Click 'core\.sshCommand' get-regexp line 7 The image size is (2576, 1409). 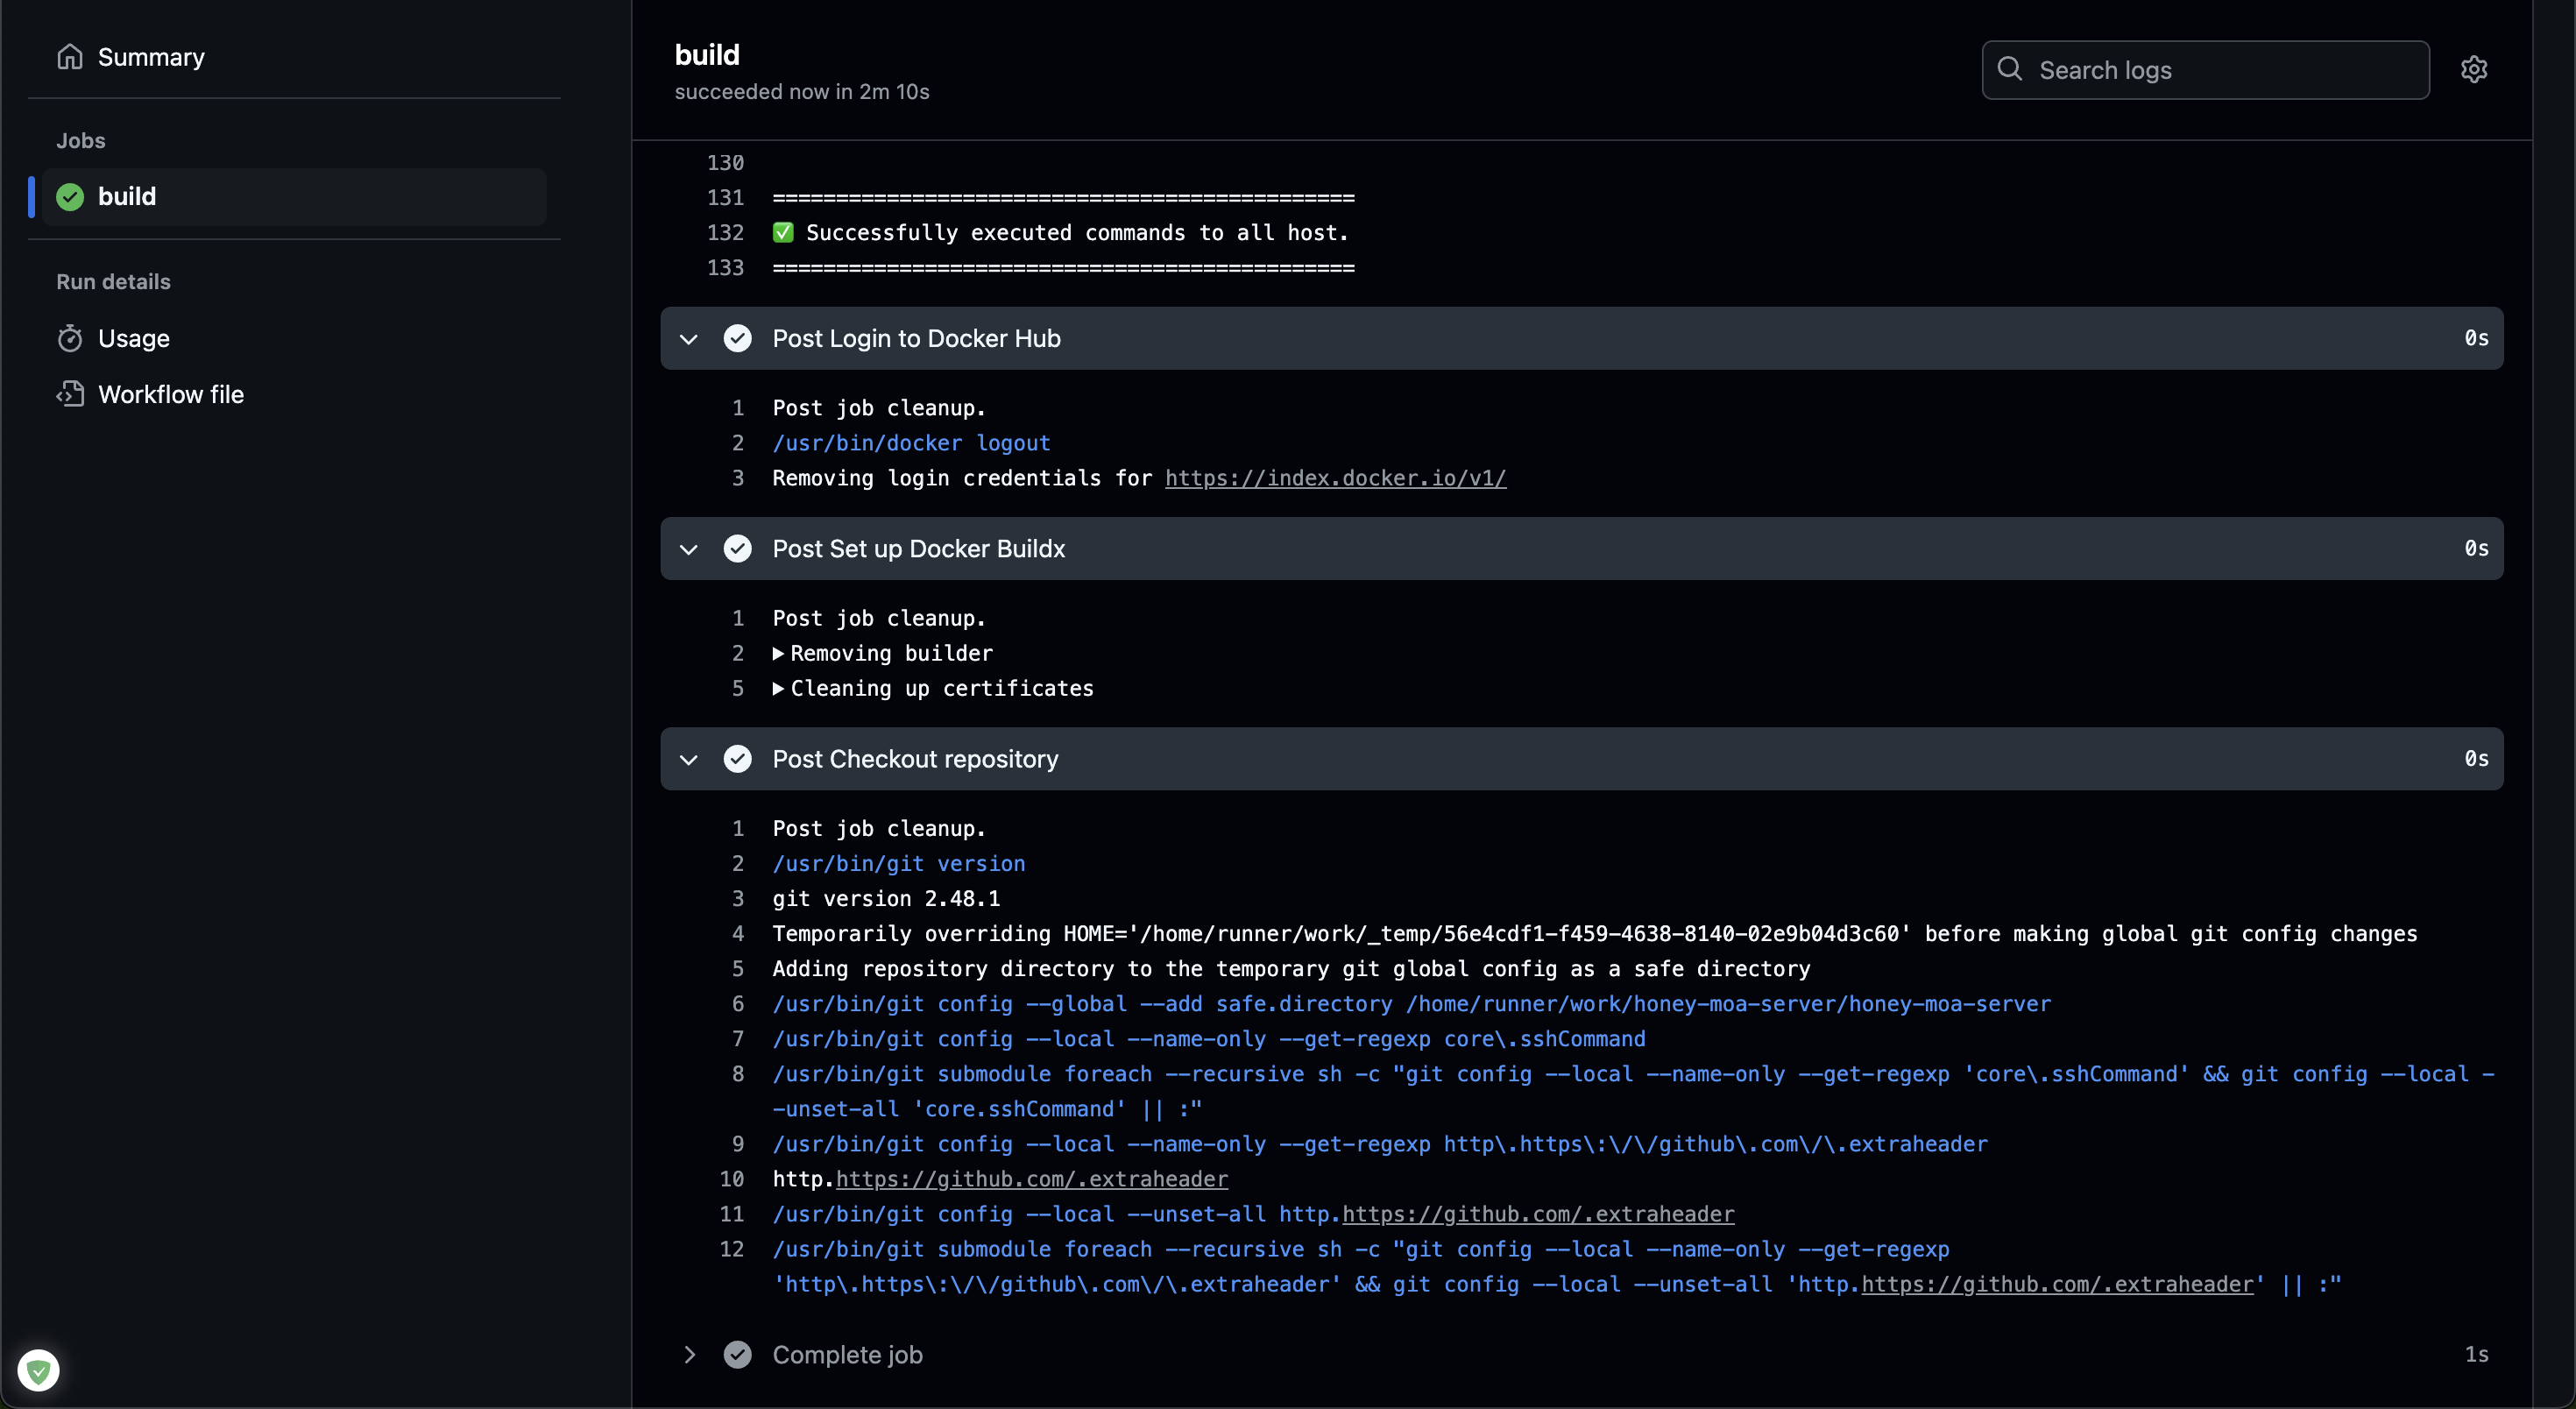pyautogui.click(x=1208, y=1039)
